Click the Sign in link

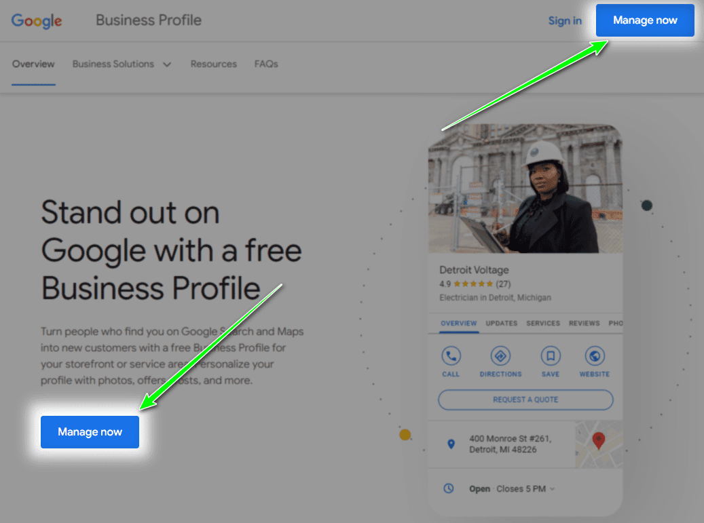pyautogui.click(x=565, y=20)
